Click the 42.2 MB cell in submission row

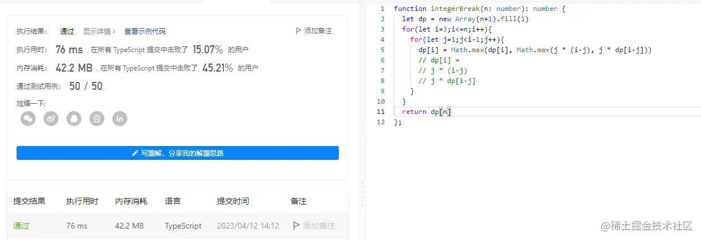click(x=130, y=226)
